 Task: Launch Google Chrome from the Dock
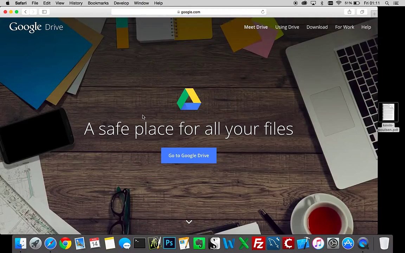pos(65,243)
